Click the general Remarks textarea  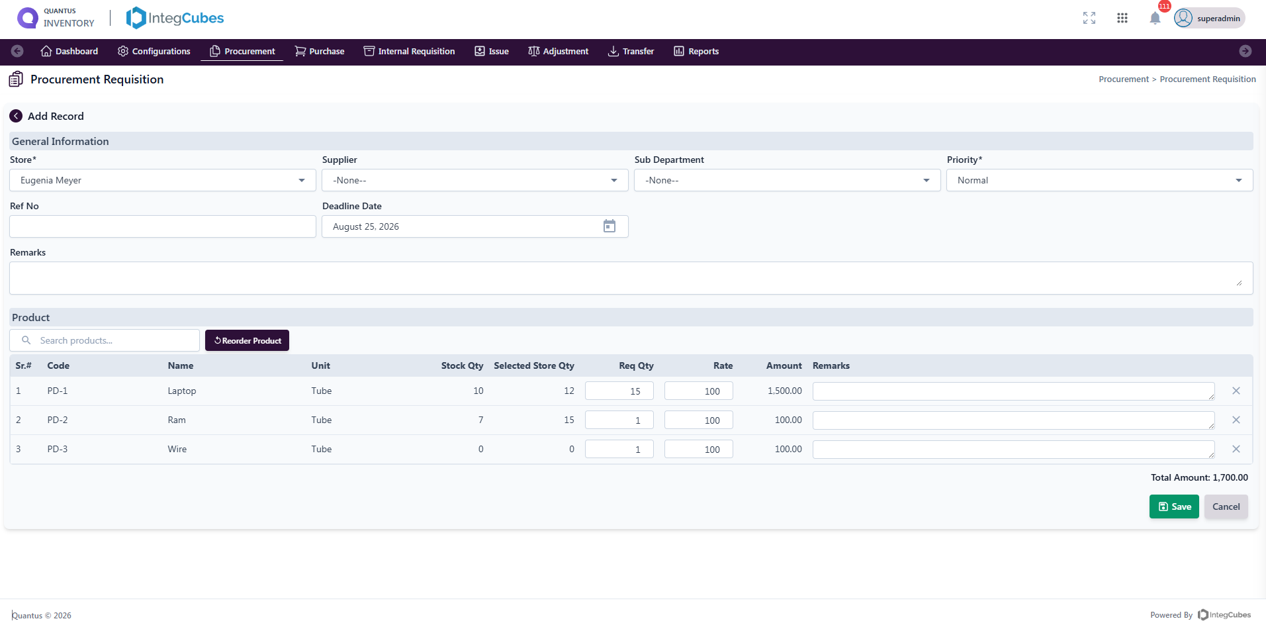click(631, 278)
